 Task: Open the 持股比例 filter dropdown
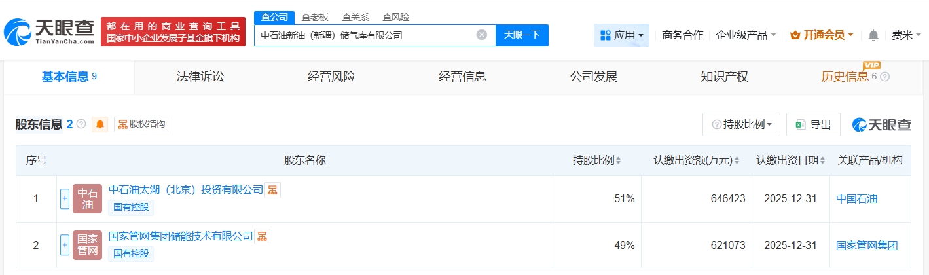(x=741, y=124)
